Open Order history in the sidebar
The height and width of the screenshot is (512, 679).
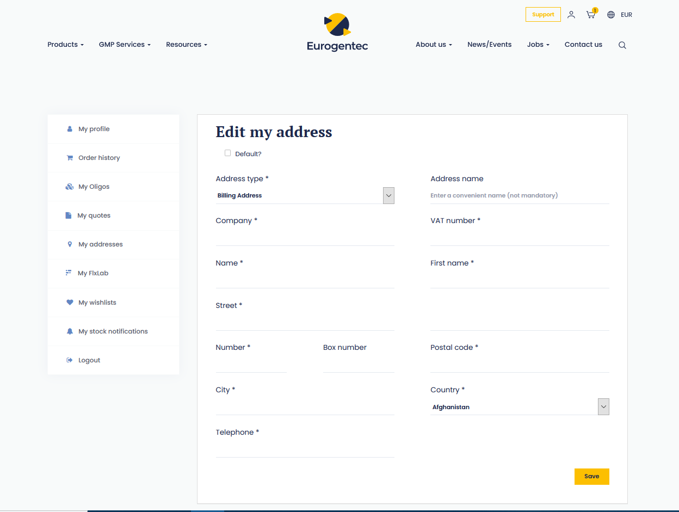99,158
